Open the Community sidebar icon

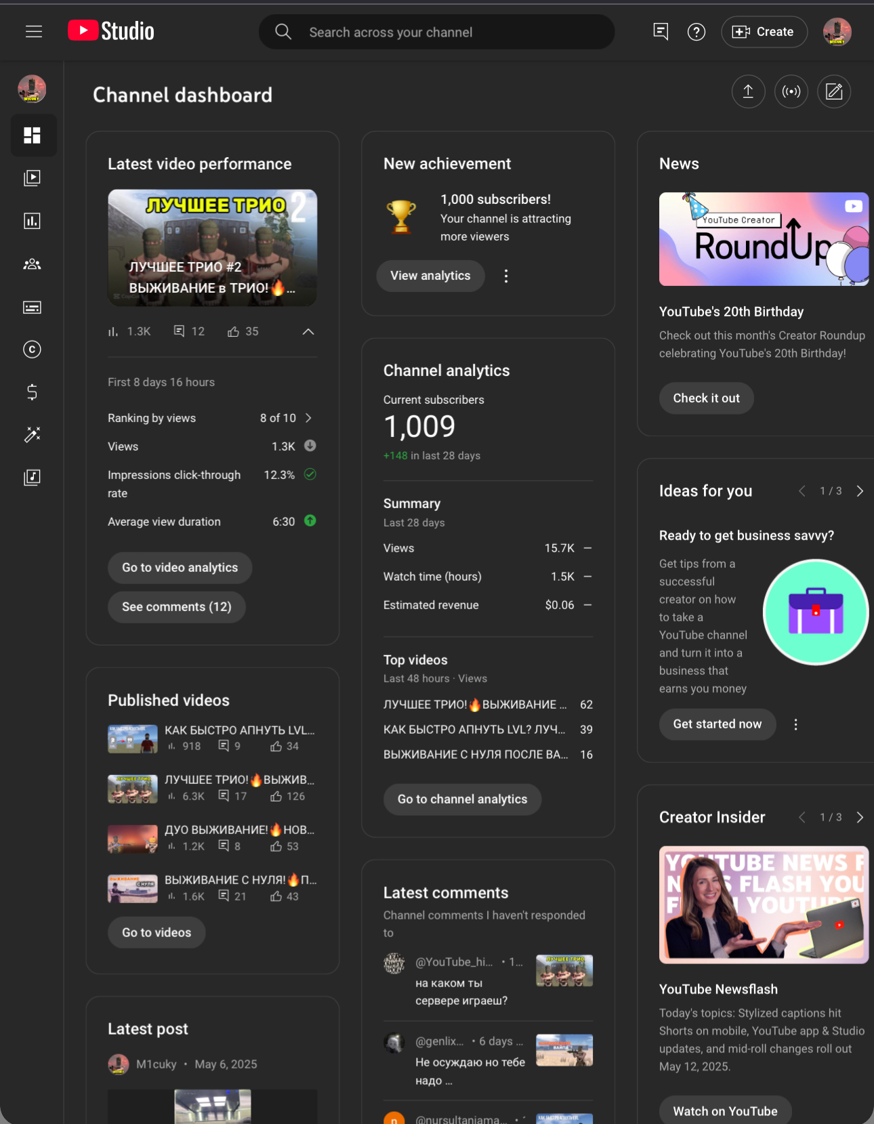32,264
